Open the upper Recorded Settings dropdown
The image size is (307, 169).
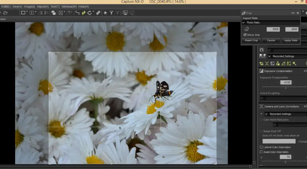pyautogui.click(x=287, y=56)
